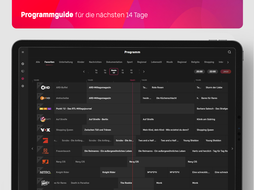The image size is (254, 190).
Task: Select the NITRO channel logo
Action: click(45, 172)
